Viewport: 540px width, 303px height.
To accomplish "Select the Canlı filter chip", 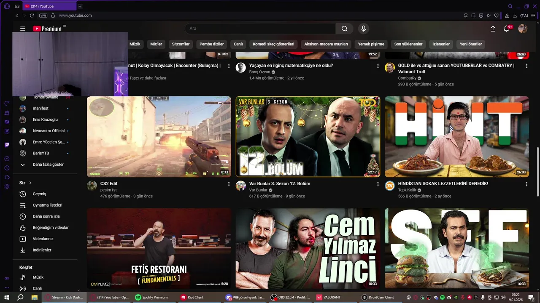I will point(238,44).
